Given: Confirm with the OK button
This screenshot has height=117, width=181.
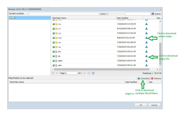Looking at the screenshot, I should point(141,105).
